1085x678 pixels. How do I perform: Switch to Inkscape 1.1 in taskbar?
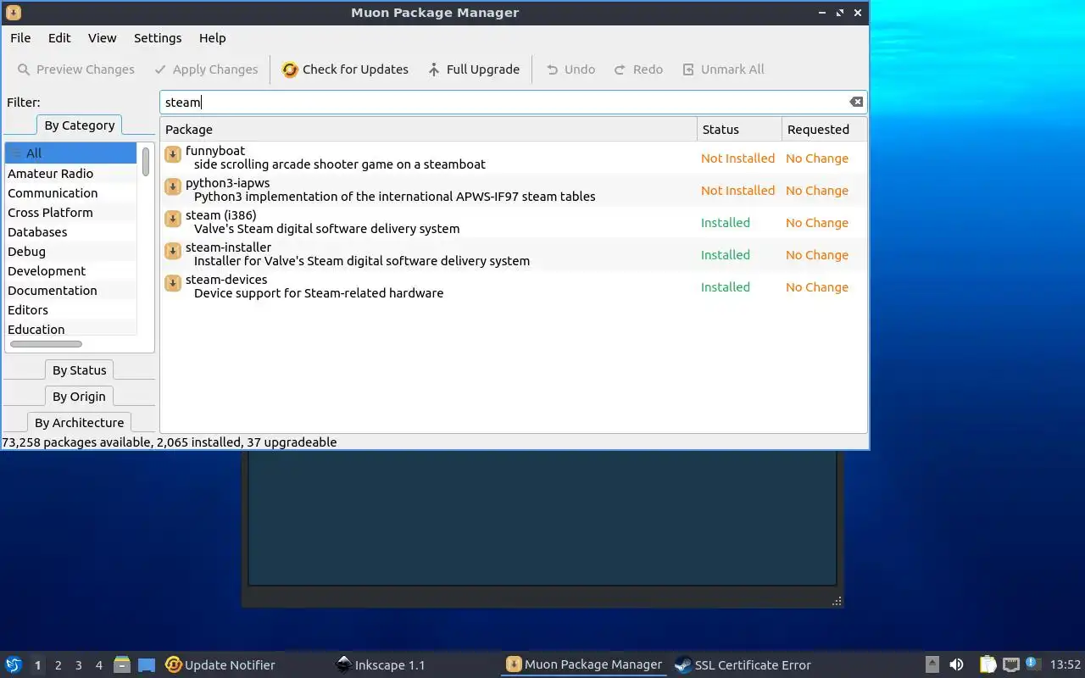coord(380,665)
